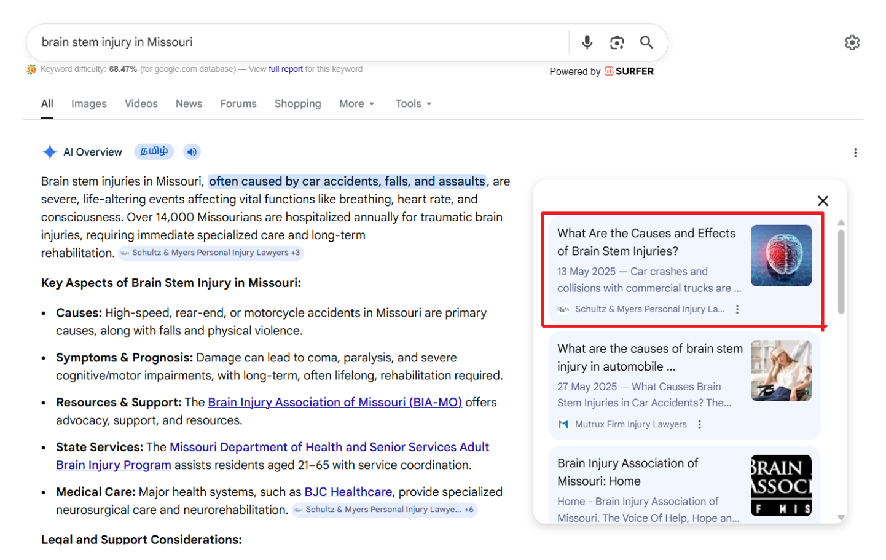Click the highlighted 'often caused by car accidents' text
Screen dimensions: 886x560
tap(347, 181)
